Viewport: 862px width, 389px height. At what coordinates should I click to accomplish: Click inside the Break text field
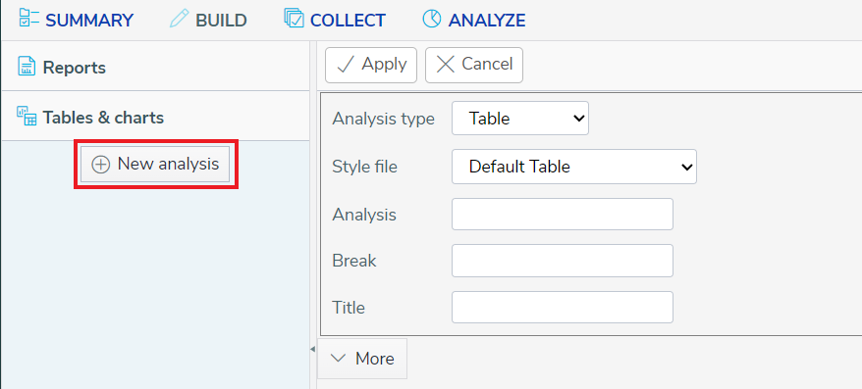click(563, 261)
